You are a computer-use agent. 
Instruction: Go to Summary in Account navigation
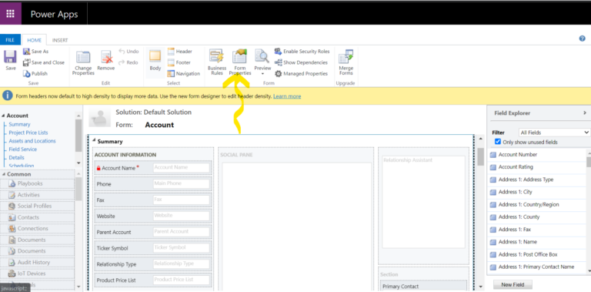(19, 124)
